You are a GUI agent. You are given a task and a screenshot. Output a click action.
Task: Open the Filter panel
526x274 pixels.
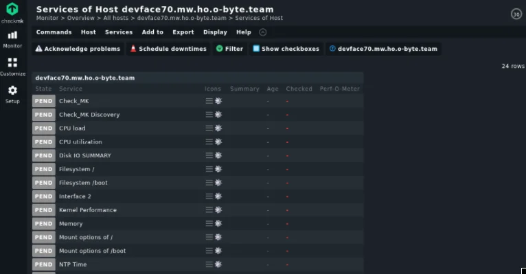click(230, 49)
